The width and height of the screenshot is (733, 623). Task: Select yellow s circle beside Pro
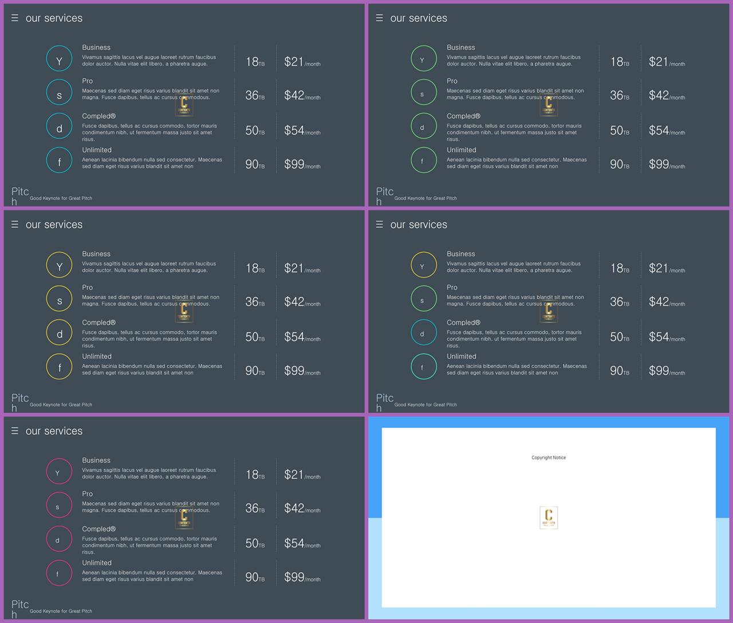59,298
